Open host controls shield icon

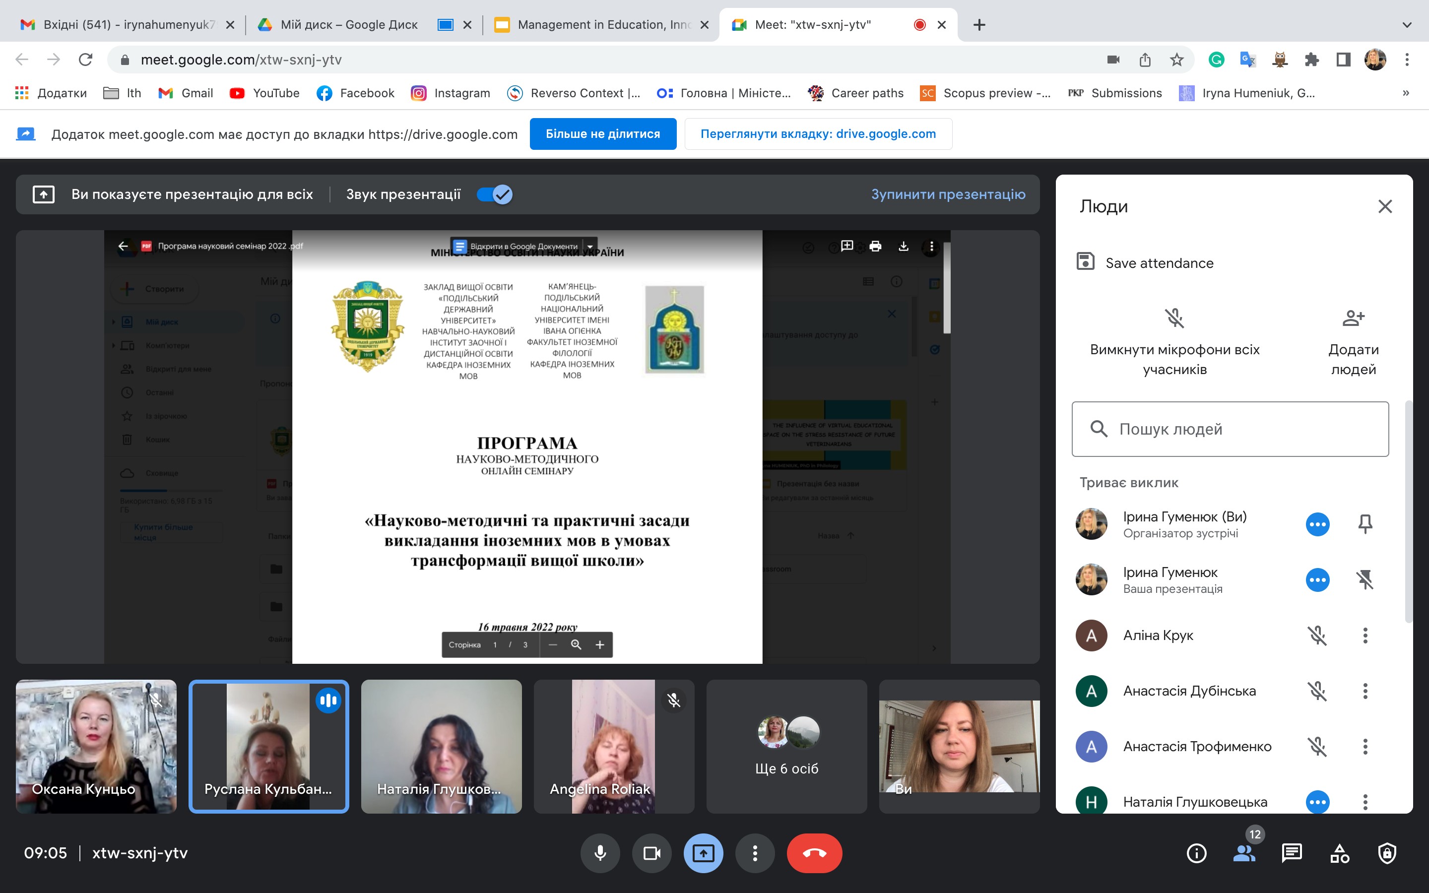coord(1386,853)
